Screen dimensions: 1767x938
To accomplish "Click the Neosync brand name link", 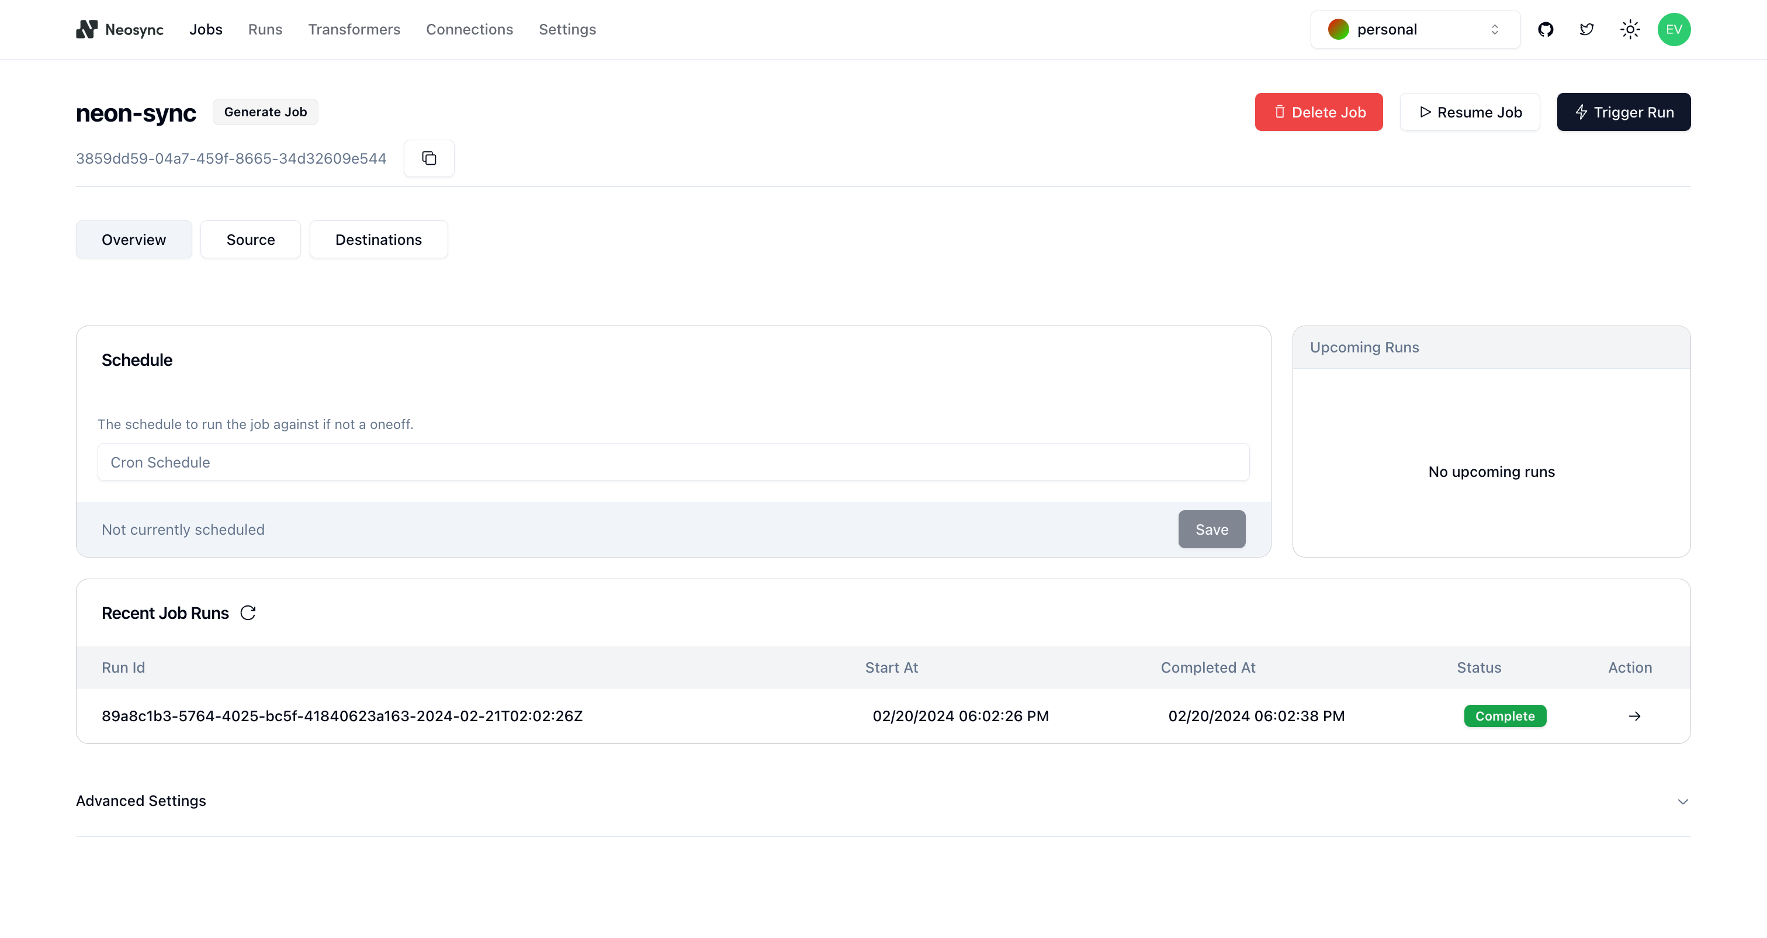I will tap(134, 29).
